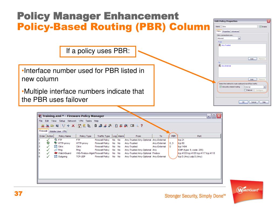Switch to the Advanced tab
This screenshot has width=276, height=207.
pyautogui.click(x=235, y=31)
